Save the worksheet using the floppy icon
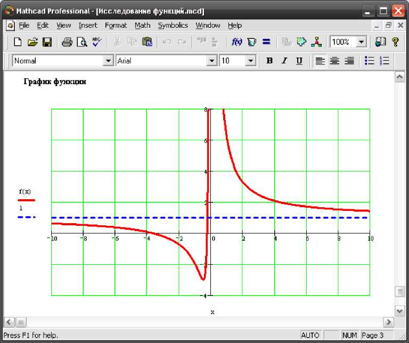Screen dimensions: 409x343 pos(47,42)
